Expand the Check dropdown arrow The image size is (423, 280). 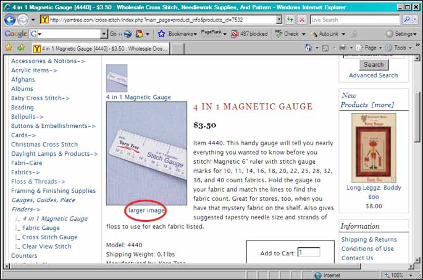pos(303,34)
